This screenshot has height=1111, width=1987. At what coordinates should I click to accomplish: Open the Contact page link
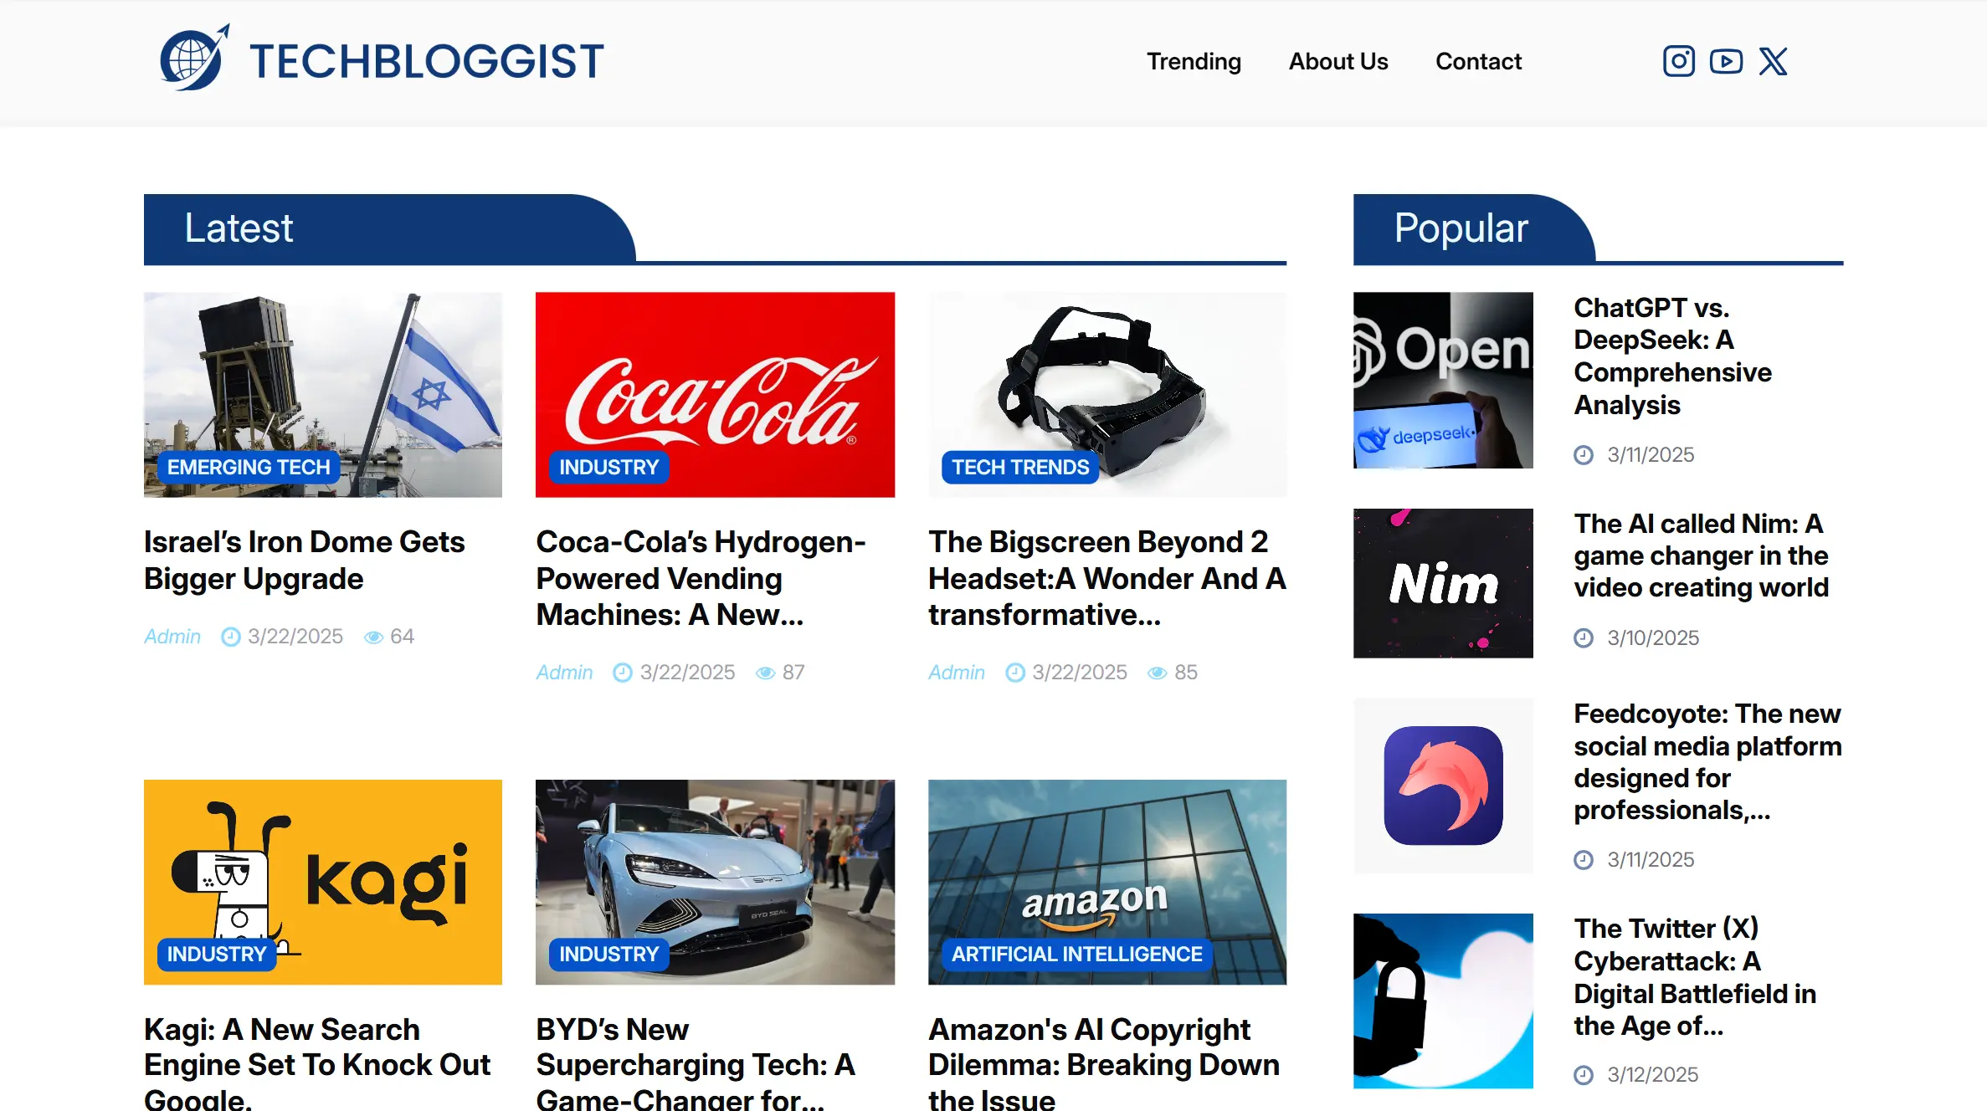(x=1478, y=61)
